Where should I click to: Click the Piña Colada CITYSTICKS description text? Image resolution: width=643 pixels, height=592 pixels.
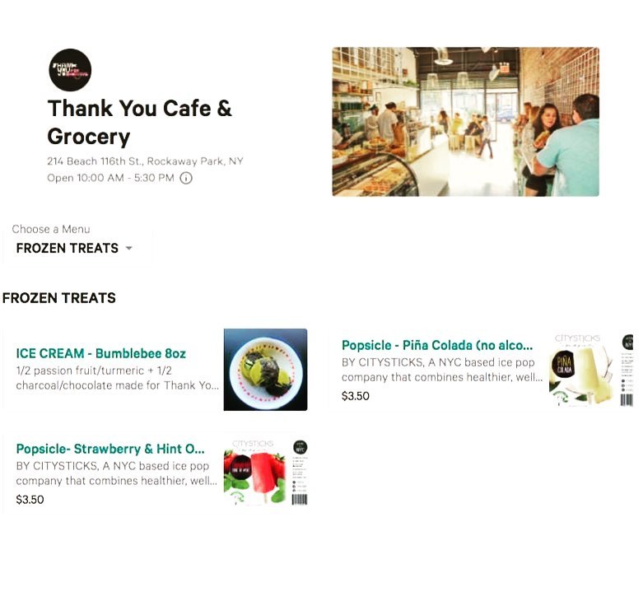[442, 370]
